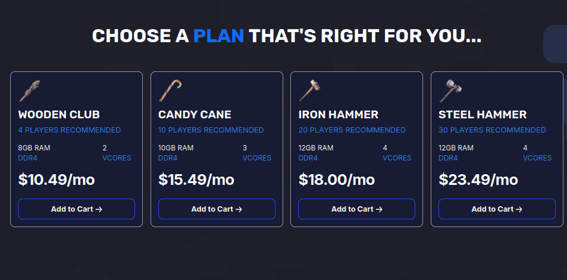The image size is (567, 280).
Task: Select the IRON HAMMER plan heading
Action: pos(339,115)
